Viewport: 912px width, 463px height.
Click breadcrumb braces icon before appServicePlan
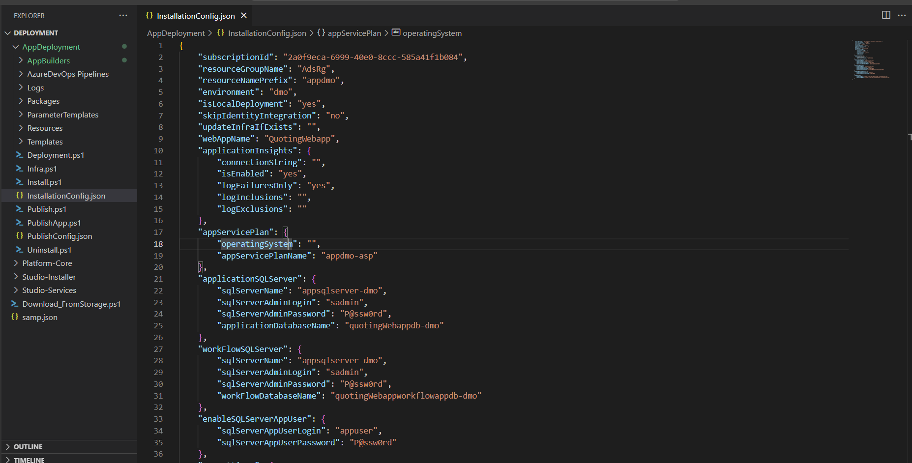click(321, 33)
